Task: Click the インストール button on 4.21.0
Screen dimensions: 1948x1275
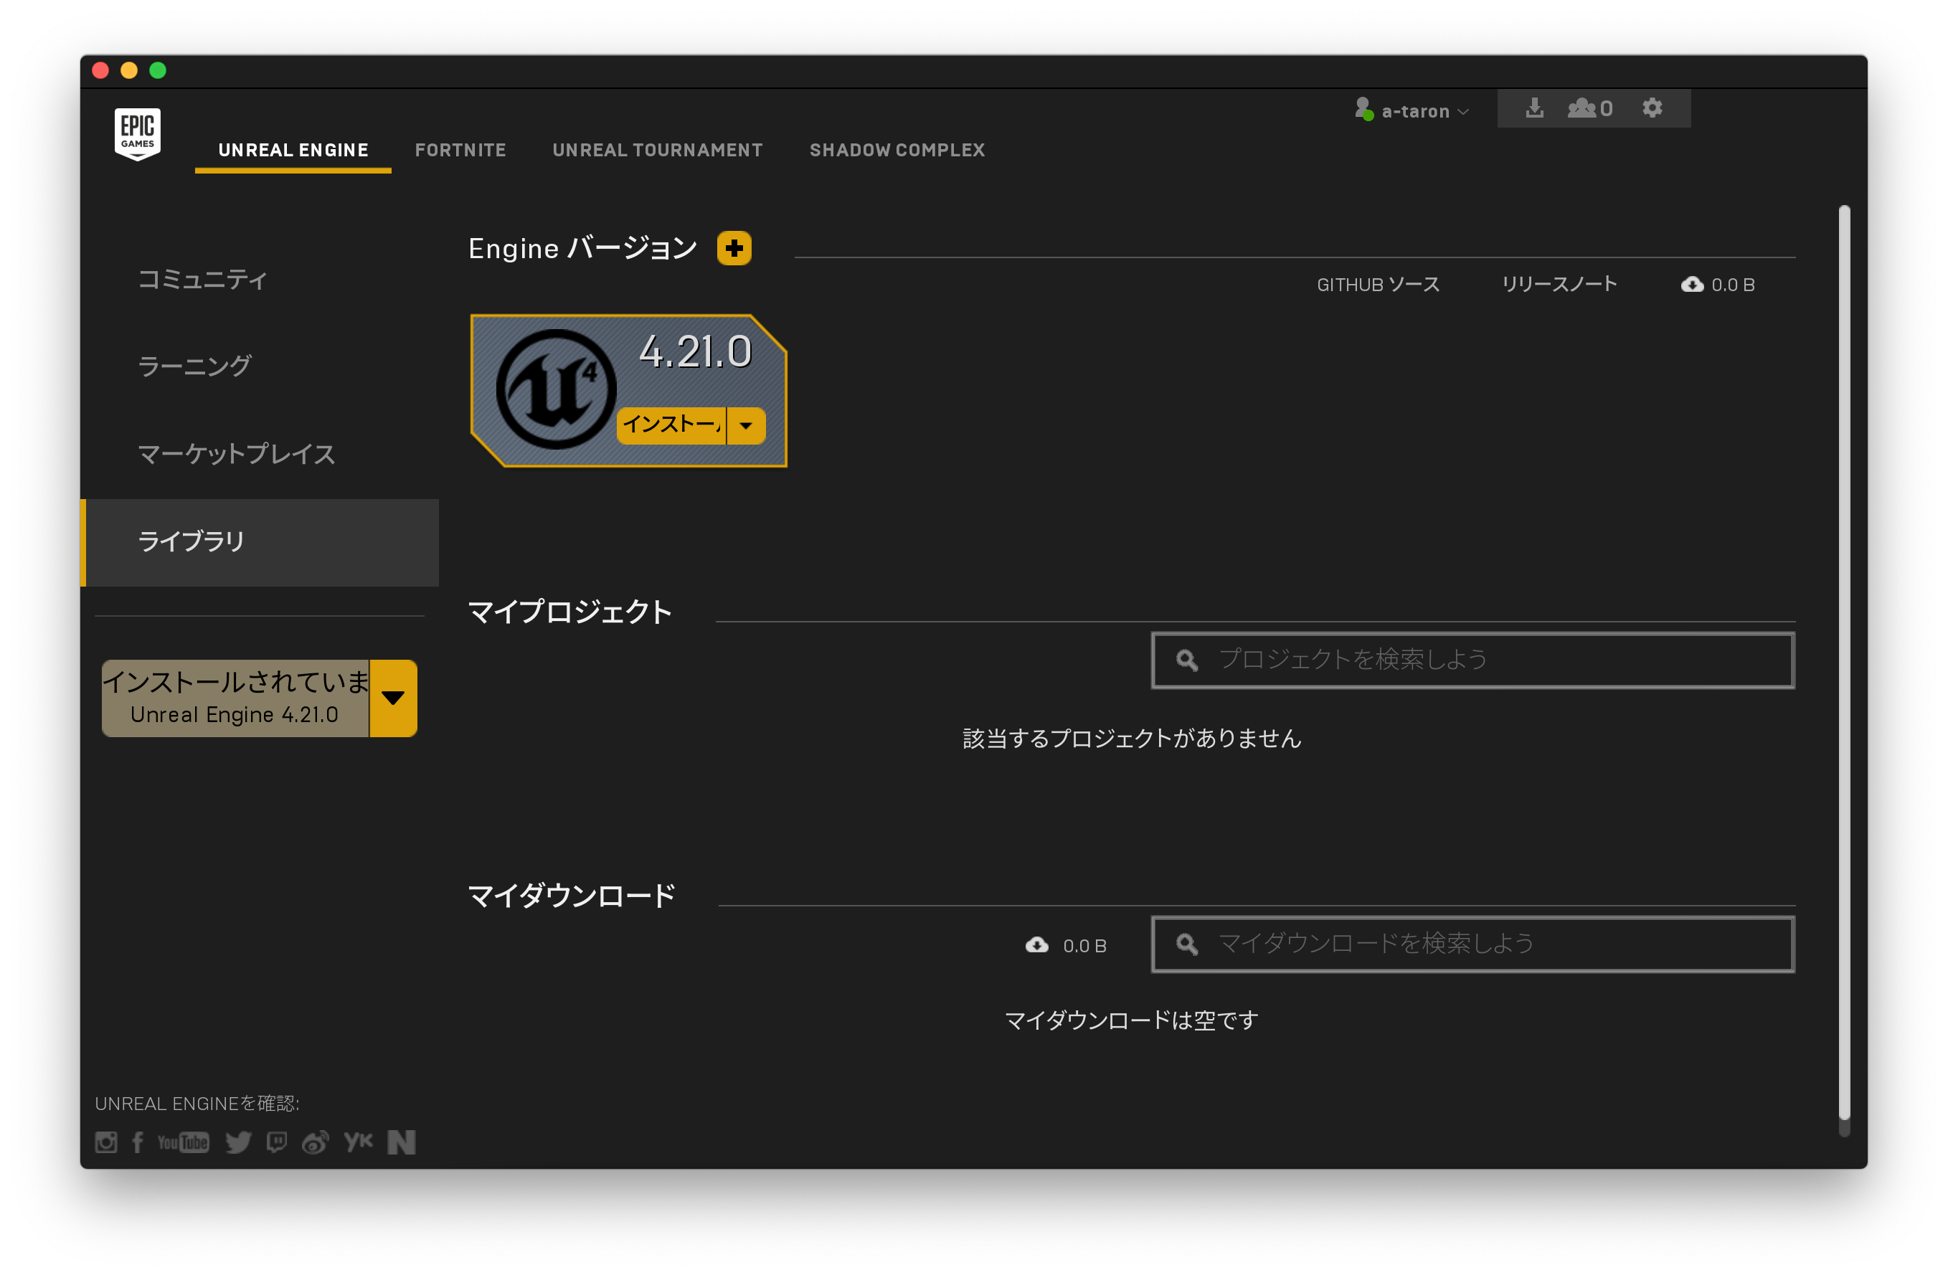Action: 672,425
